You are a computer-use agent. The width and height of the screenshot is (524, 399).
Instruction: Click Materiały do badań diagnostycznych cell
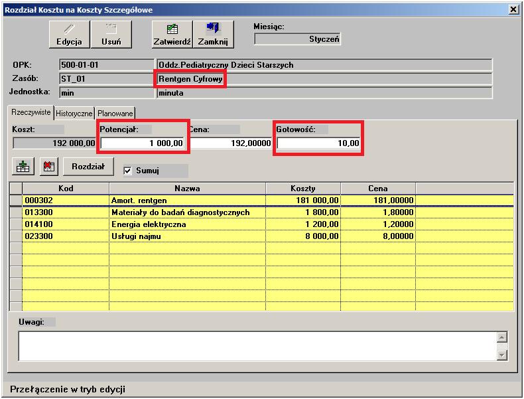pos(188,212)
